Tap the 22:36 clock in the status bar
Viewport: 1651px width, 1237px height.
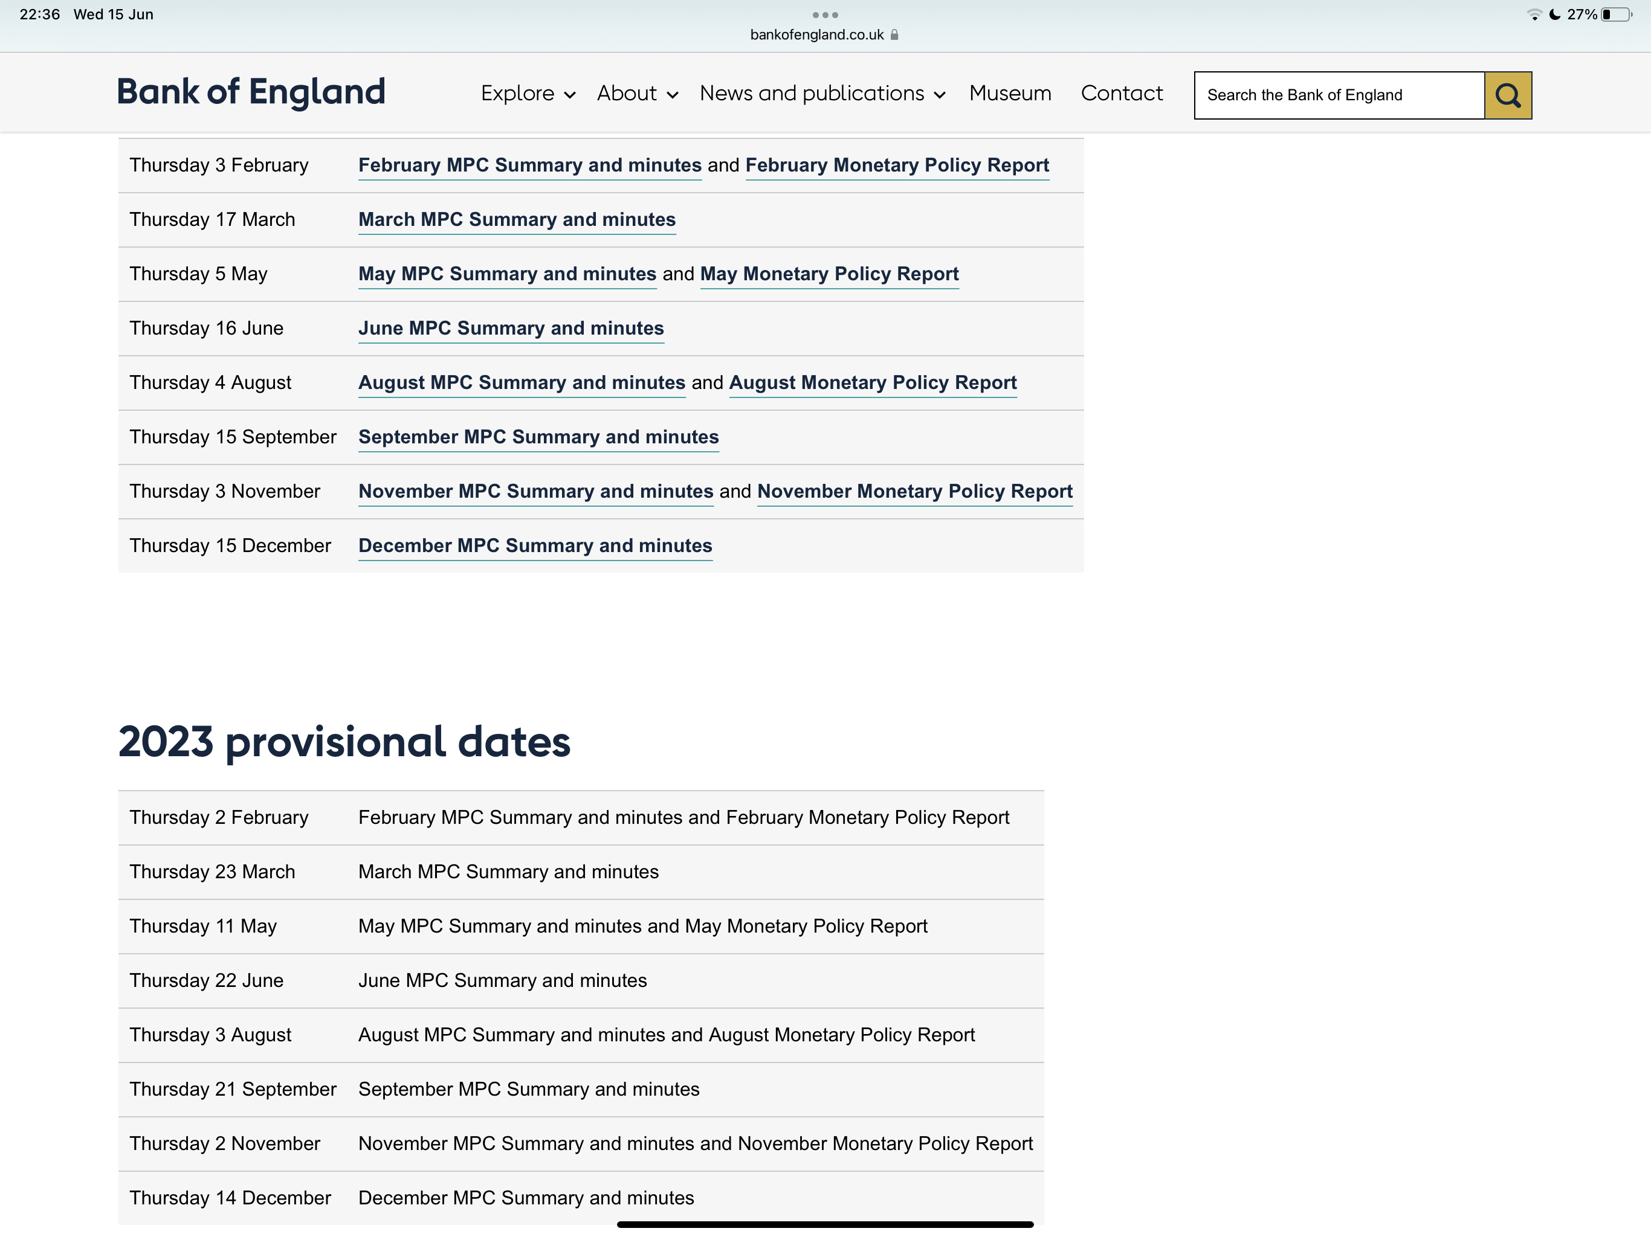39,14
